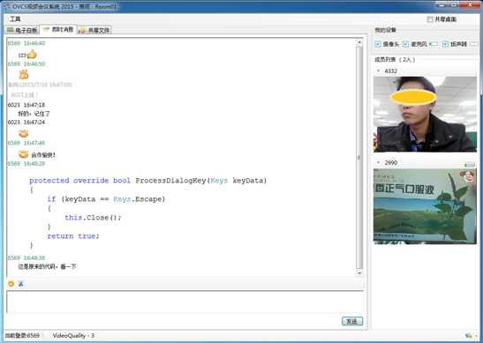This screenshot has width=483, height=343.
Task: Click 'VideoQuality - 3' in the status bar
Action: (73, 335)
